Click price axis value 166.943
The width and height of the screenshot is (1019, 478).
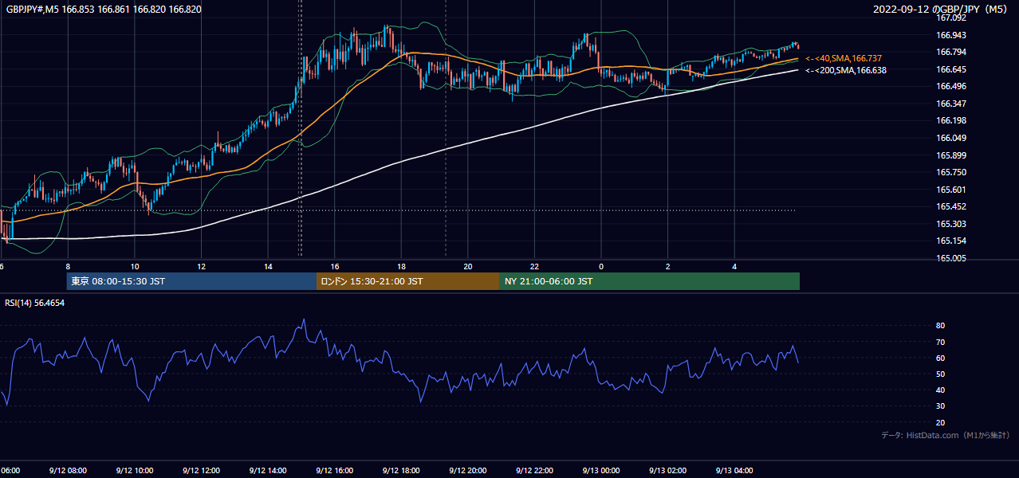[951, 35]
